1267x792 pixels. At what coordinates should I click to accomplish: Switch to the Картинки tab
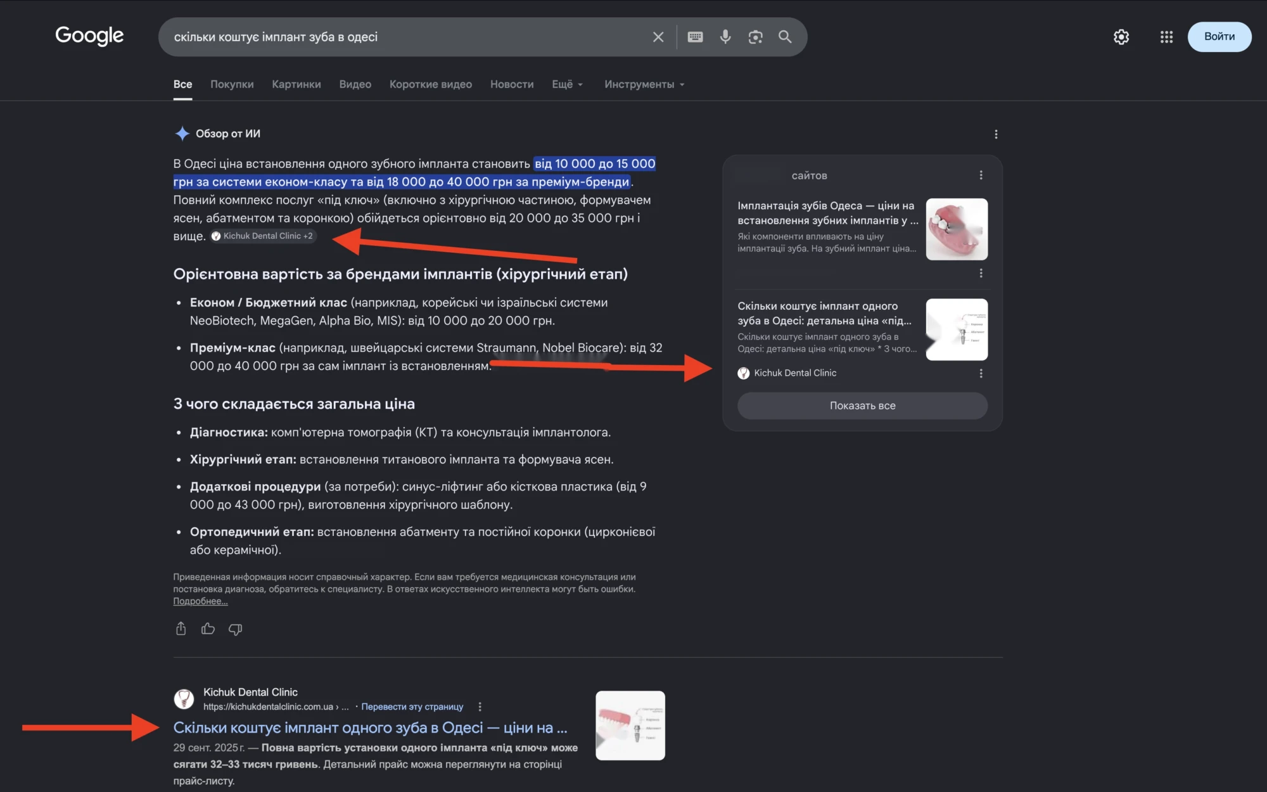[x=296, y=84]
